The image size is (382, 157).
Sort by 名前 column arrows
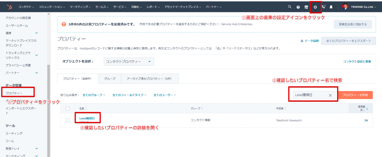coord(86,108)
